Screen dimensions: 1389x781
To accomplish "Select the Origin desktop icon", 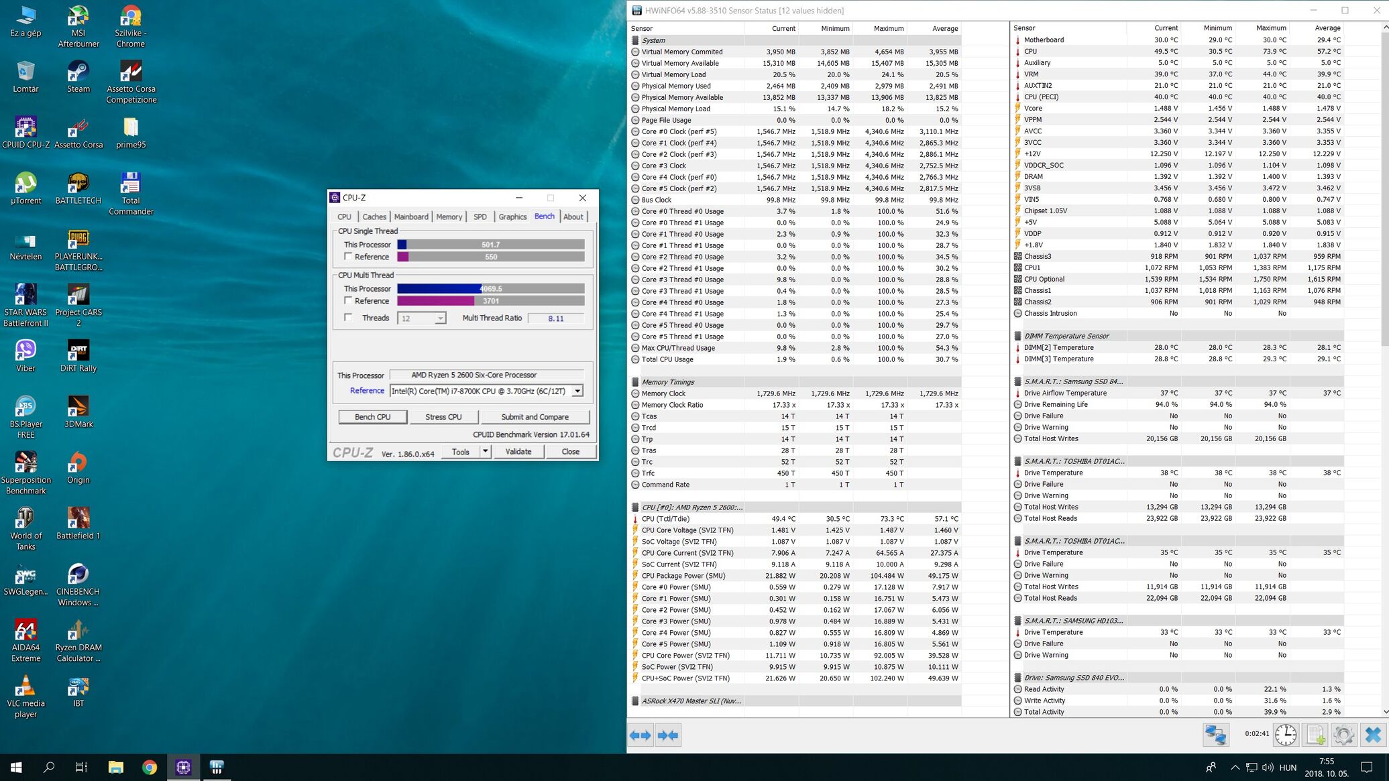I will point(78,467).
